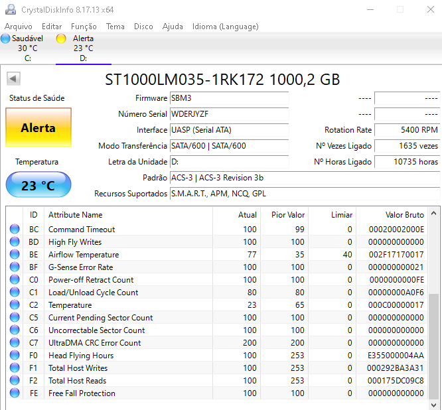
Task: Click the Interface field UASP (Serial ATA)
Action: (229, 130)
